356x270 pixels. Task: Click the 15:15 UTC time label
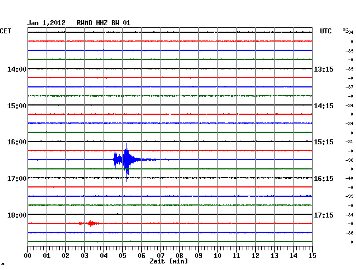tap(324, 142)
